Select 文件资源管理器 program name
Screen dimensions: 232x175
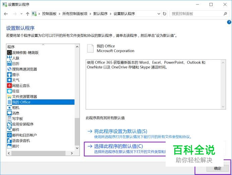pos(24,97)
